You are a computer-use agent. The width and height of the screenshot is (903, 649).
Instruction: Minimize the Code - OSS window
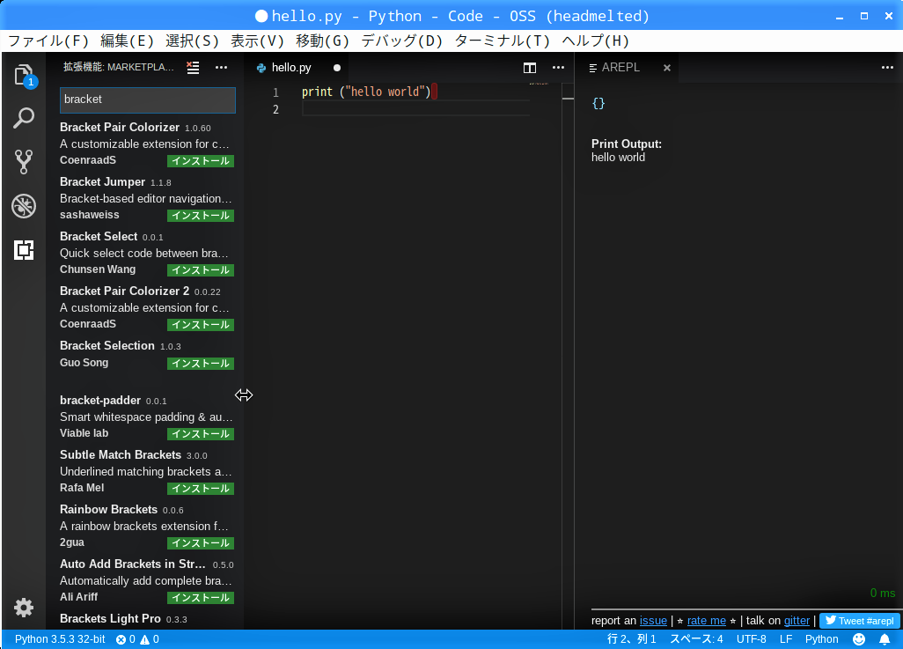coord(840,17)
